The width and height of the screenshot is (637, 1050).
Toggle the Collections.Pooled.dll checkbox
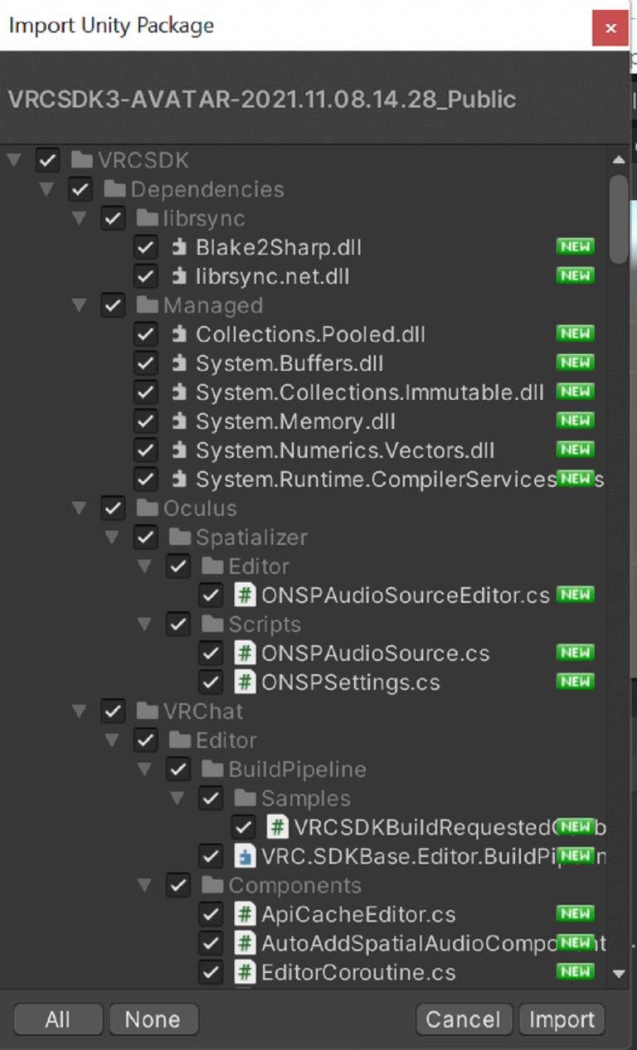tap(145, 334)
